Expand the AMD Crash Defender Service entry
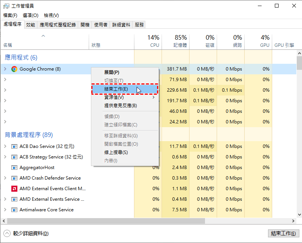The height and width of the screenshot is (243, 302). [x=5, y=178]
